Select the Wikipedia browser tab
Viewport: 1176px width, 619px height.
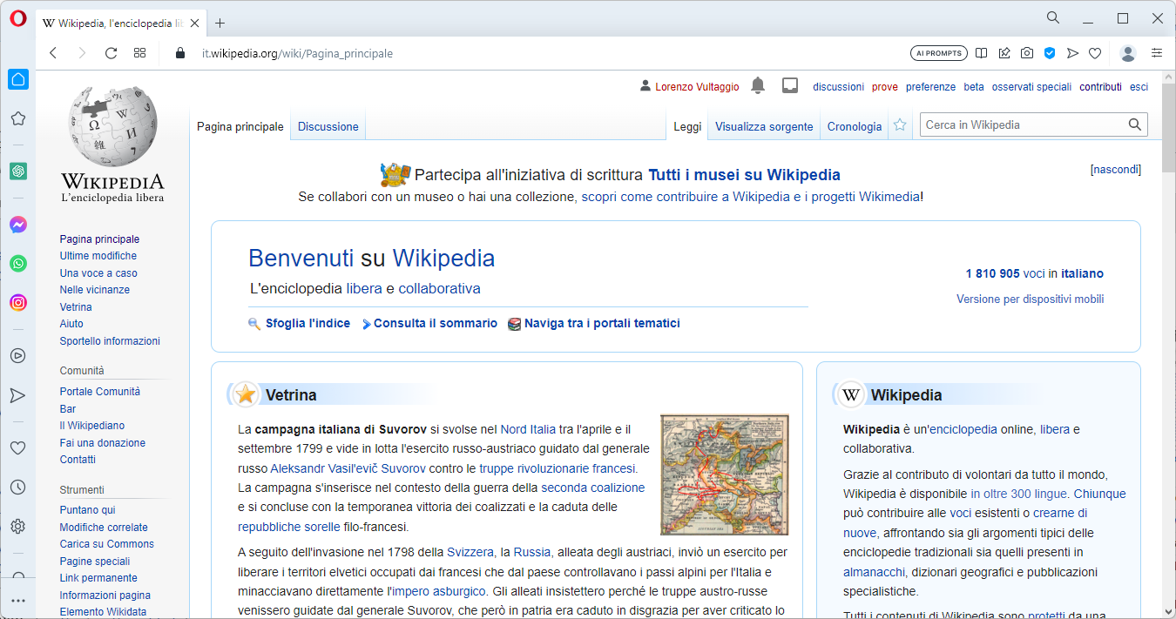[120, 24]
